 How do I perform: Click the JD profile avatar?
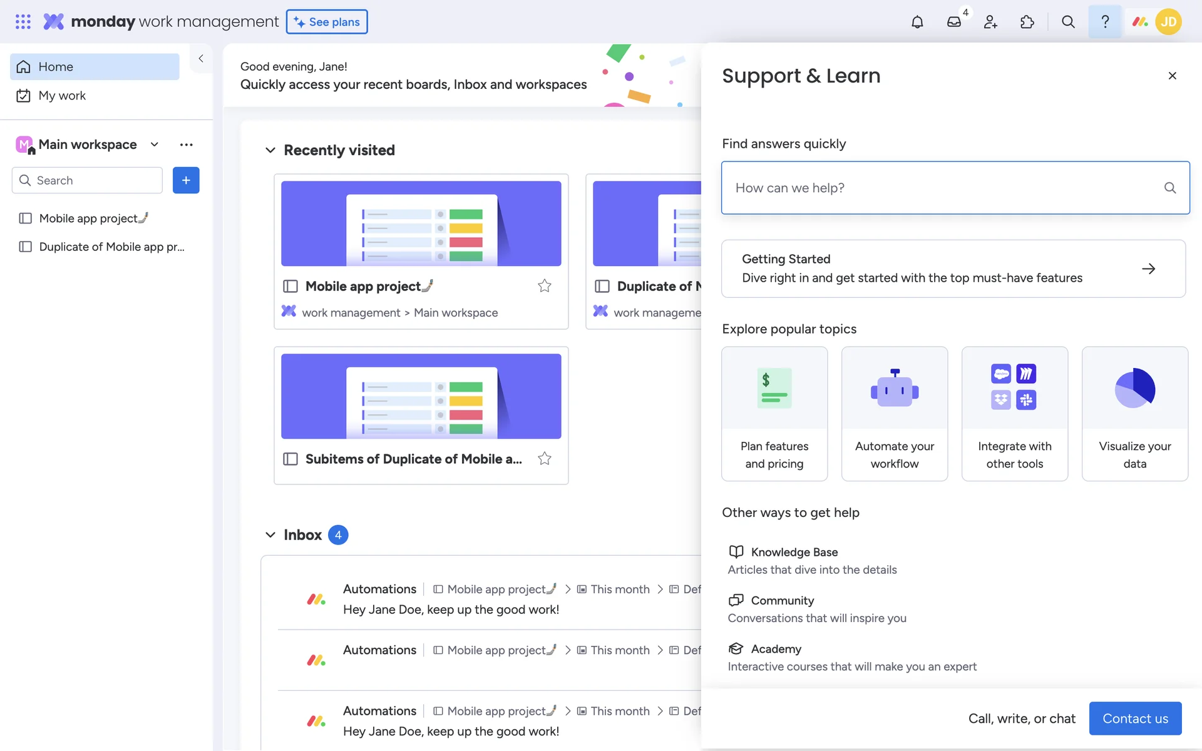tap(1168, 22)
